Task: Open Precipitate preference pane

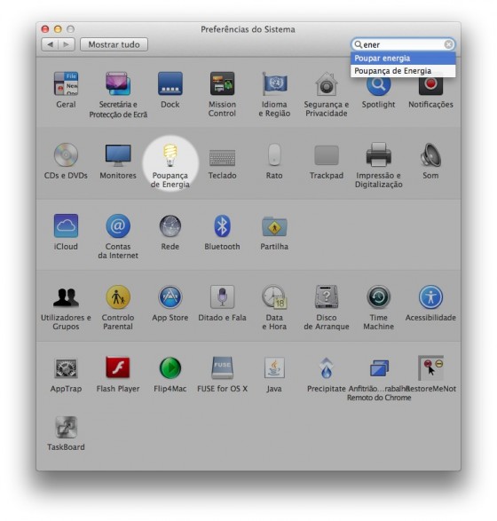Action: pos(327,368)
